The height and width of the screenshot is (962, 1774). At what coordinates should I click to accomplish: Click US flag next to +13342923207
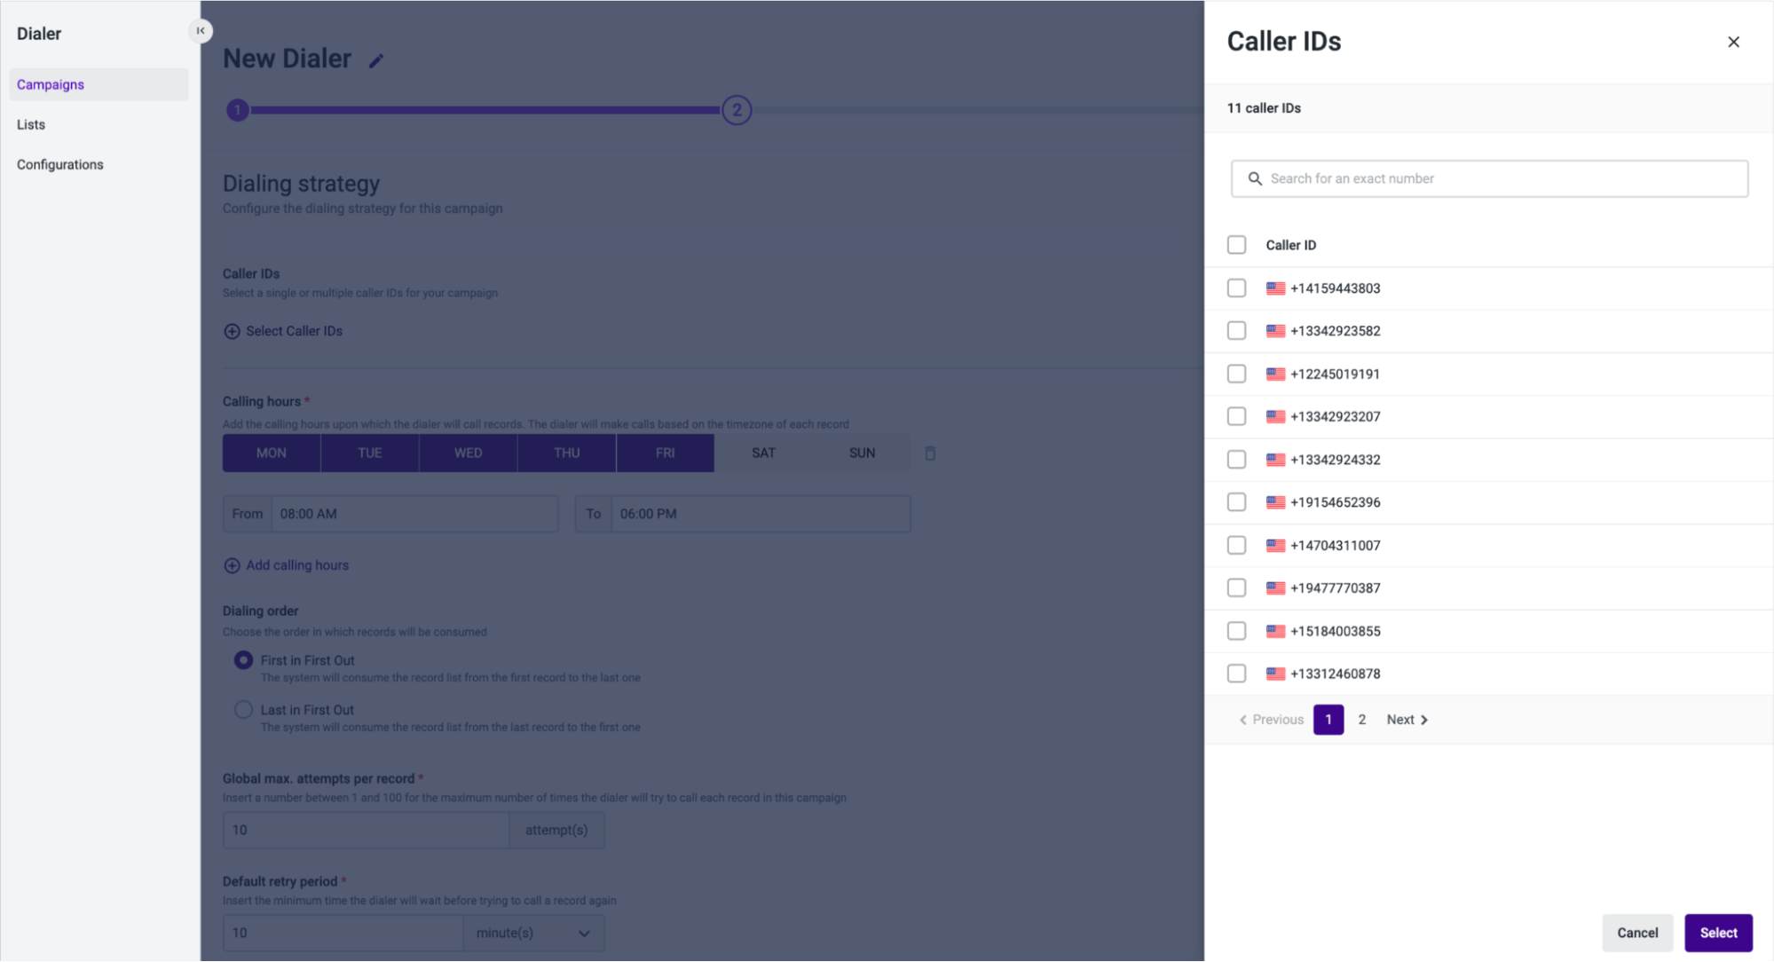click(1275, 416)
